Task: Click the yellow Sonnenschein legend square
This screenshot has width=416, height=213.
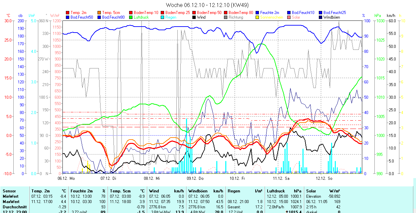Action: point(257,17)
